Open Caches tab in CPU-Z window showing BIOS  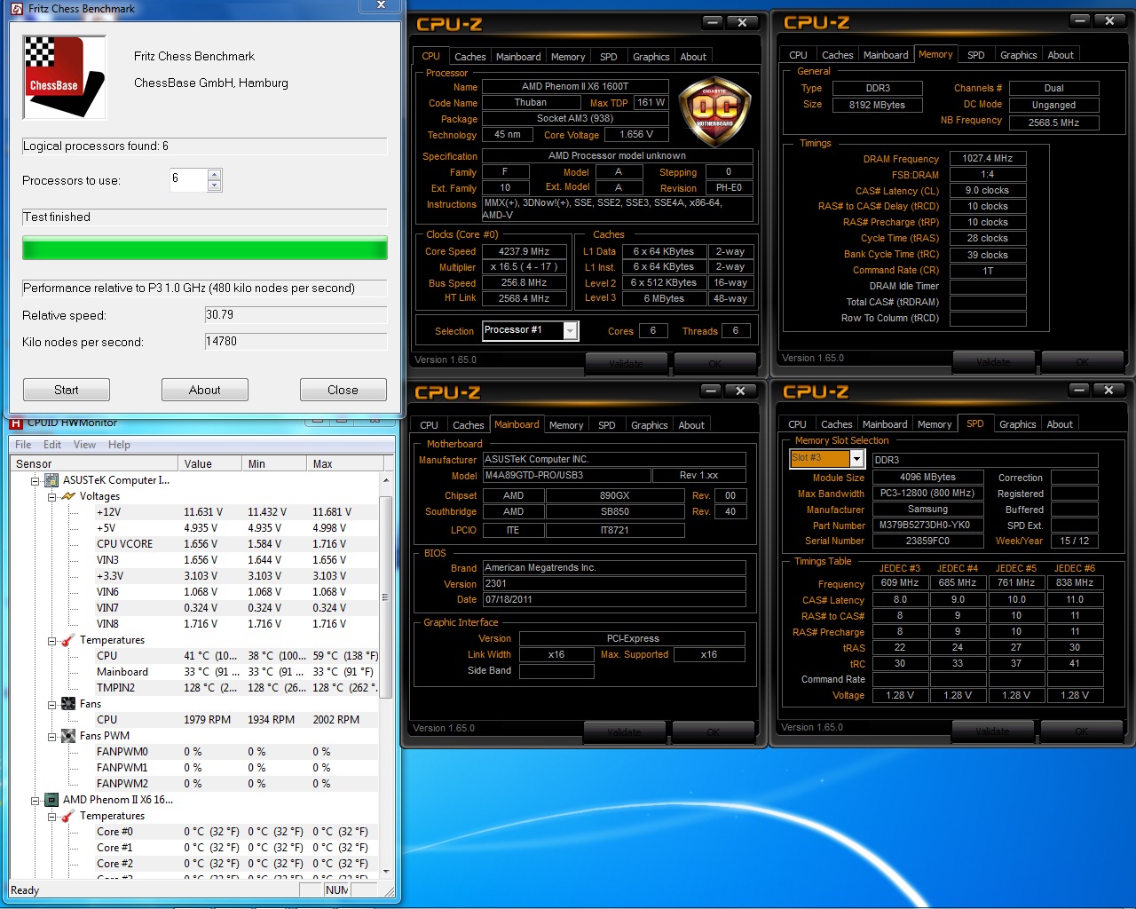(468, 425)
